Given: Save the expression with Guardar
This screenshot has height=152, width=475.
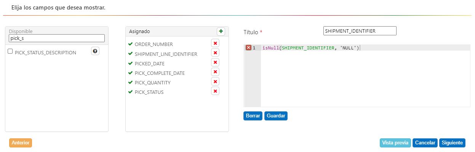Looking at the screenshot, I should [x=276, y=116].
